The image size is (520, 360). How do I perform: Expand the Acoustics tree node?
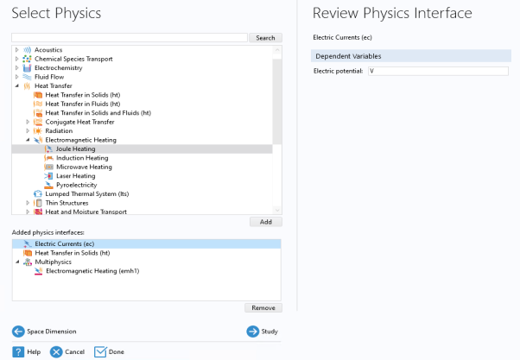[16, 50]
